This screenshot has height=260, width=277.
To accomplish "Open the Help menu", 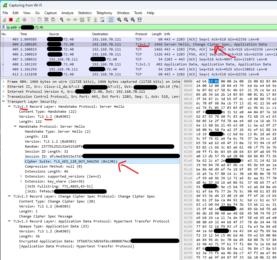I will click(x=150, y=13).
